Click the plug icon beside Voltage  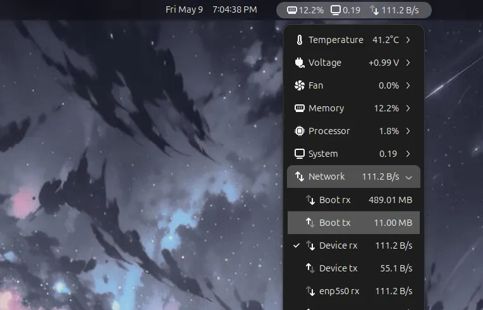tap(300, 63)
